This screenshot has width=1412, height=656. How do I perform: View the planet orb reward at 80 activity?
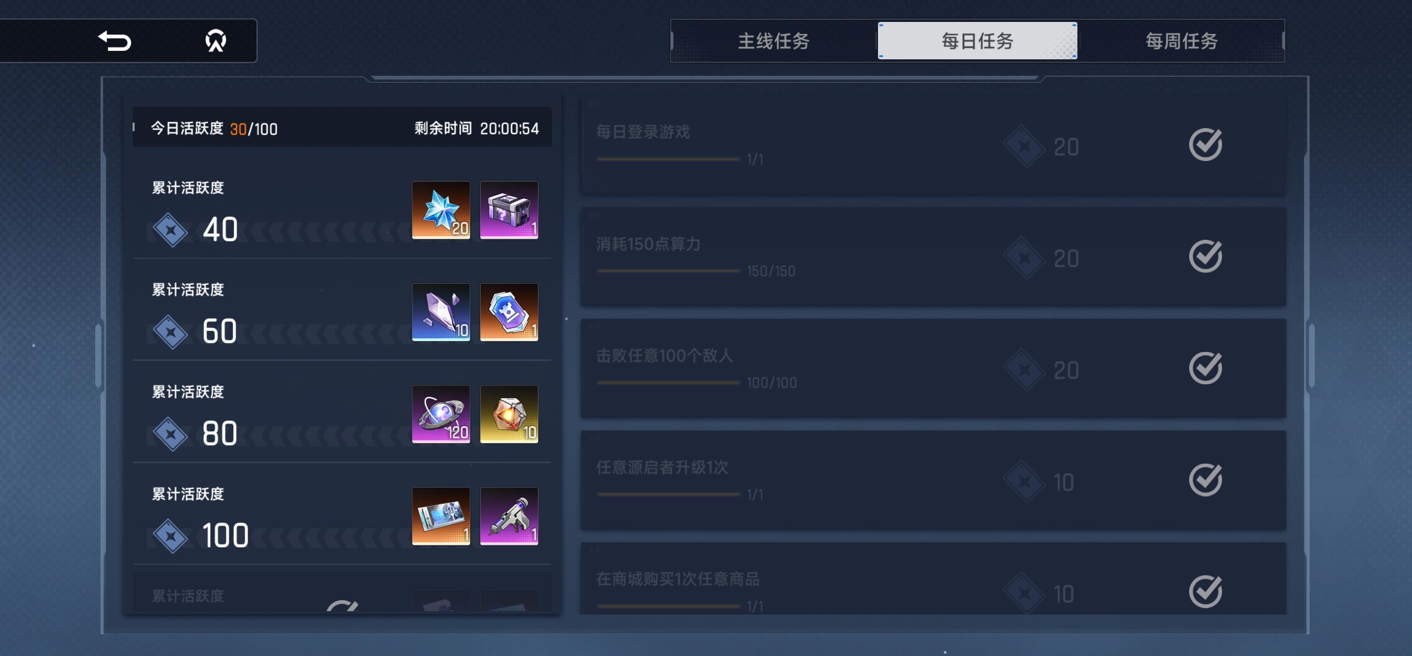coord(441,414)
